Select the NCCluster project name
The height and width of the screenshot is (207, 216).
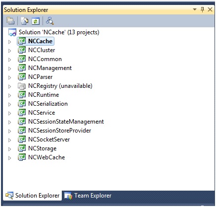42,50
